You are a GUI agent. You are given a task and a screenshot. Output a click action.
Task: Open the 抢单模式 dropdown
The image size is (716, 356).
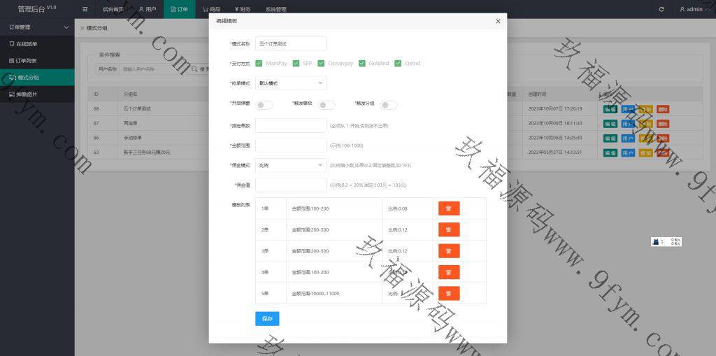pyautogui.click(x=290, y=83)
